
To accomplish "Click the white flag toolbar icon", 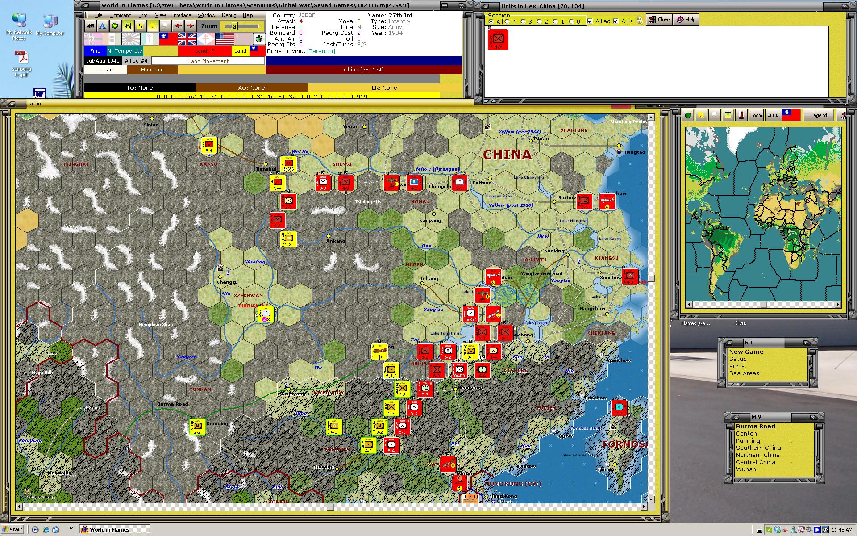I will click(x=165, y=26).
